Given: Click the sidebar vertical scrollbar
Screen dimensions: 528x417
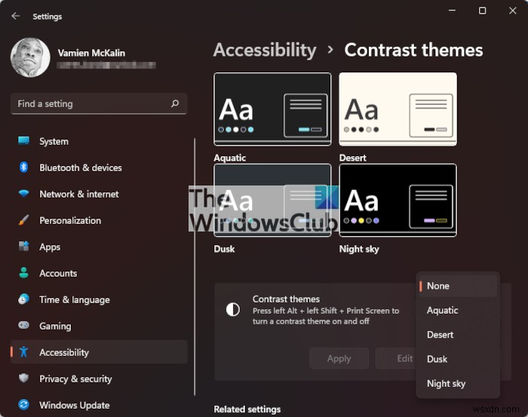Looking at the screenshot, I should point(195,266).
